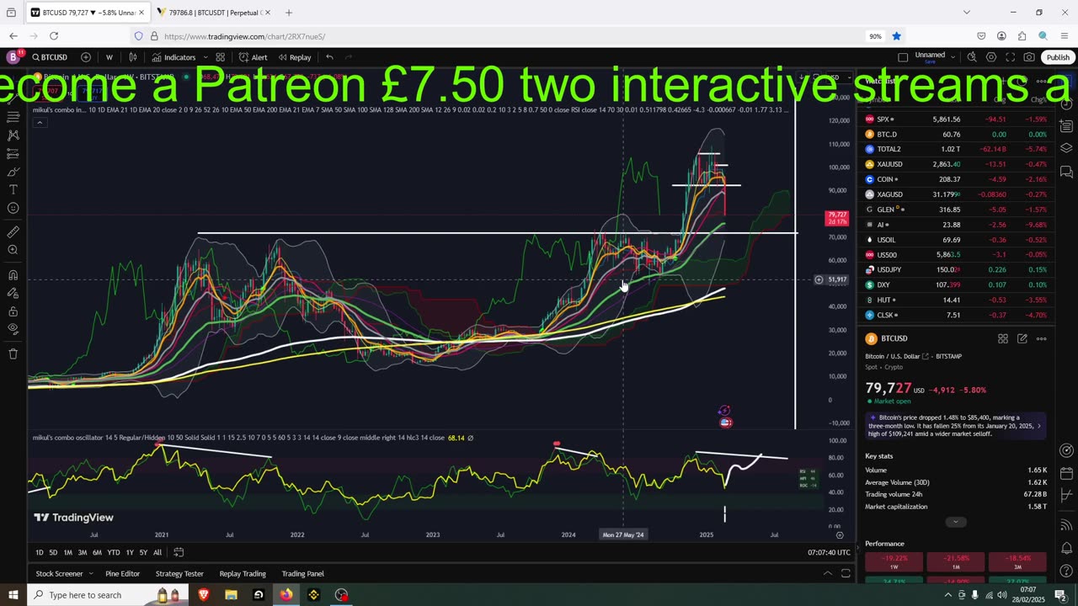Screen dimensions: 1078x606
Task: Open the Go to date calendar icon
Action: [179, 552]
